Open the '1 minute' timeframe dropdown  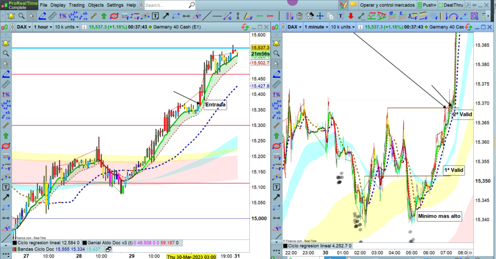[315, 27]
